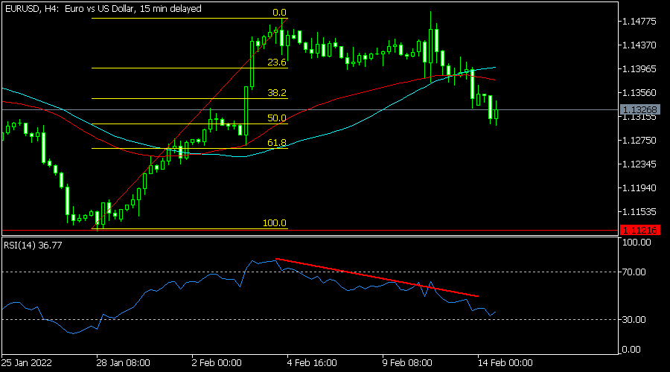This screenshot has width=670, height=372.
Task: Select the Fibonacci 100.0 level label
Action: point(274,223)
